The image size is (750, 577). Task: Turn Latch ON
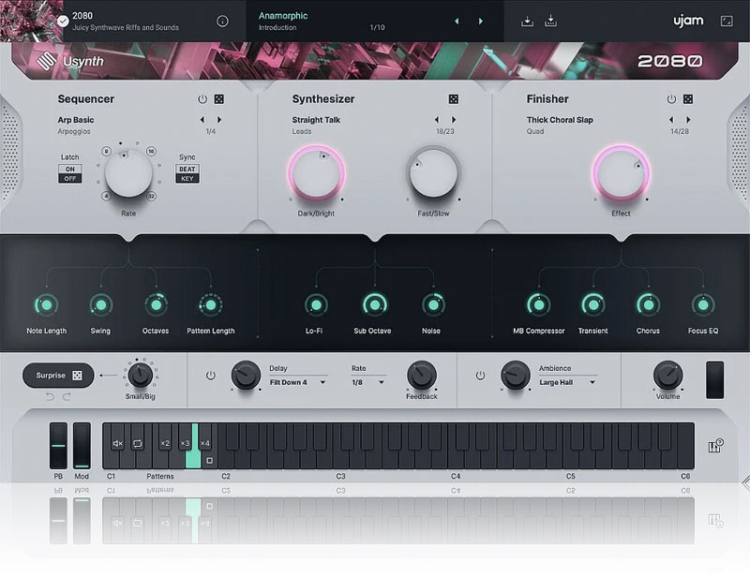(70, 169)
